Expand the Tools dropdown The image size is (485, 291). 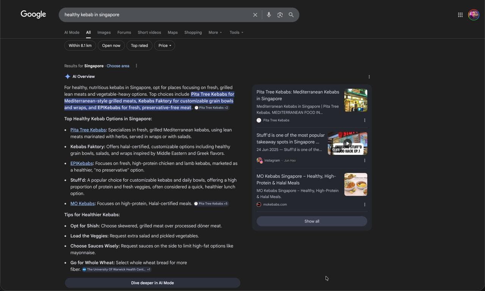236,33
